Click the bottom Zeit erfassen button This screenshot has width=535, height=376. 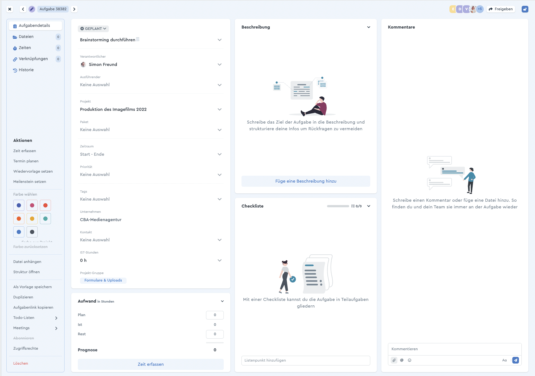151,364
